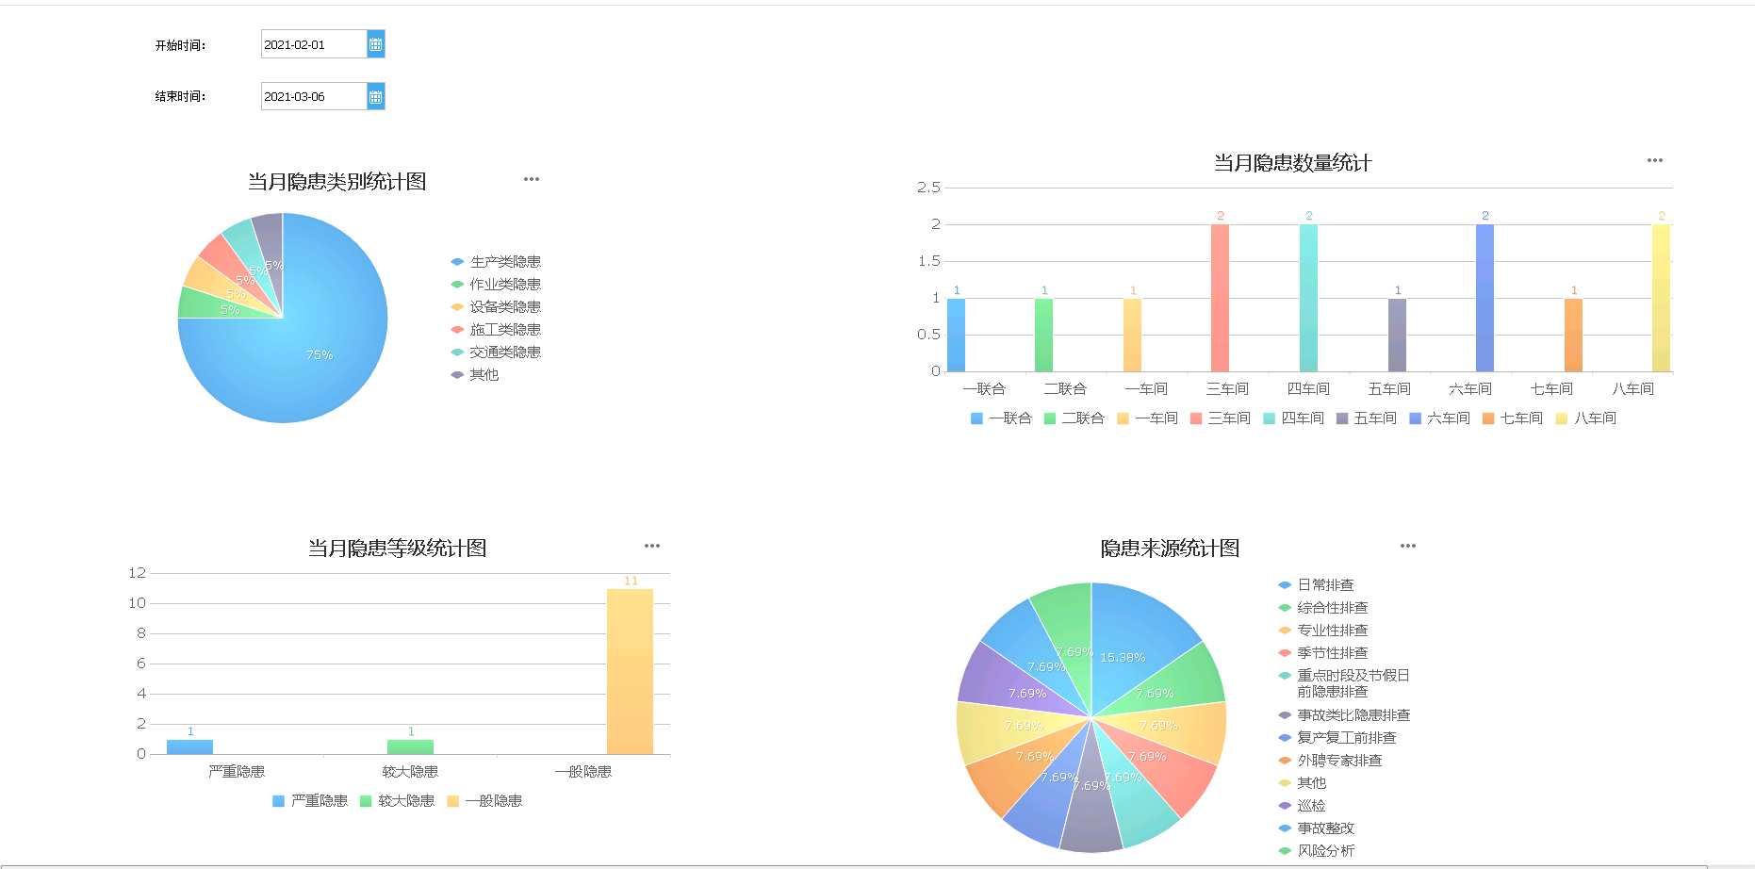The width and height of the screenshot is (1755, 869).
Task: Open more options for 当月隐患类别统计图
Action: coord(532,179)
